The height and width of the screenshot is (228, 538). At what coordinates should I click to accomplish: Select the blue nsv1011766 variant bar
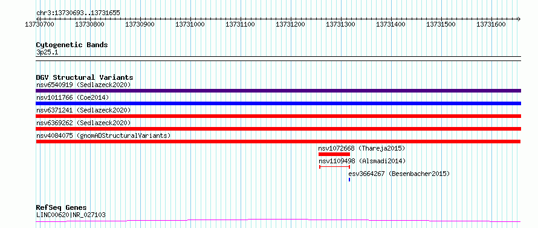pyautogui.click(x=278, y=103)
